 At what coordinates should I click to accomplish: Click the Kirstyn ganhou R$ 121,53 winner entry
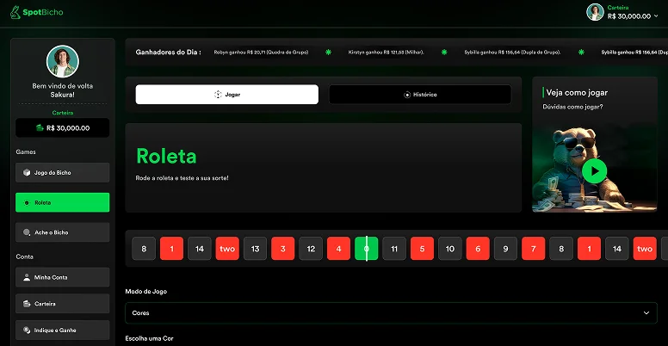point(387,53)
